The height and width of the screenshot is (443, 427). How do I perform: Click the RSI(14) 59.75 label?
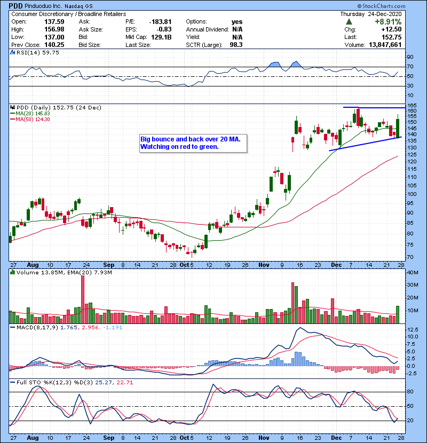tap(37, 52)
